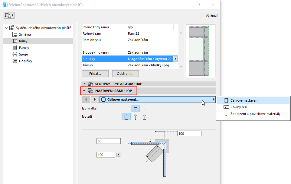Image resolution: width=291 pixels, height=184 pixels.
Task: Click the Odstranit... button
Action: click(x=126, y=74)
